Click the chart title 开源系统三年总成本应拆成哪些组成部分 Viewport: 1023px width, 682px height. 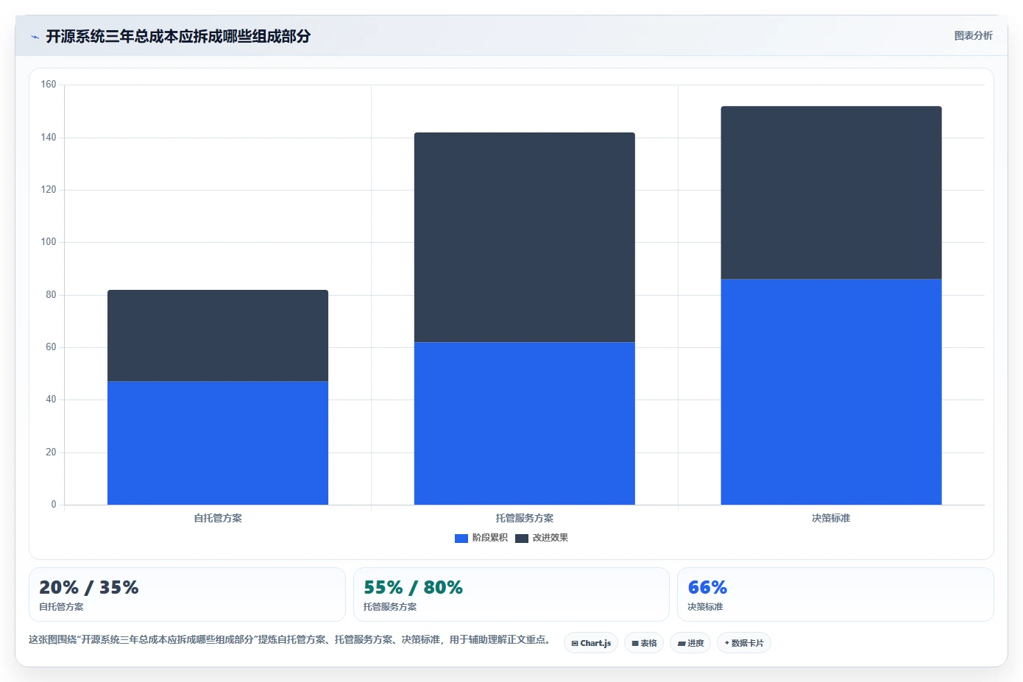(x=178, y=36)
